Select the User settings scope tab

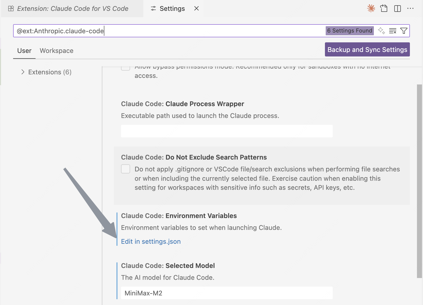coord(24,51)
